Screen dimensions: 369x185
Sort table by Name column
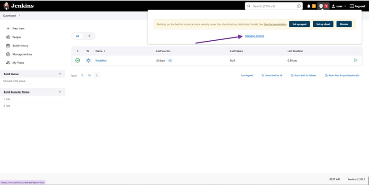click(x=100, y=51)
